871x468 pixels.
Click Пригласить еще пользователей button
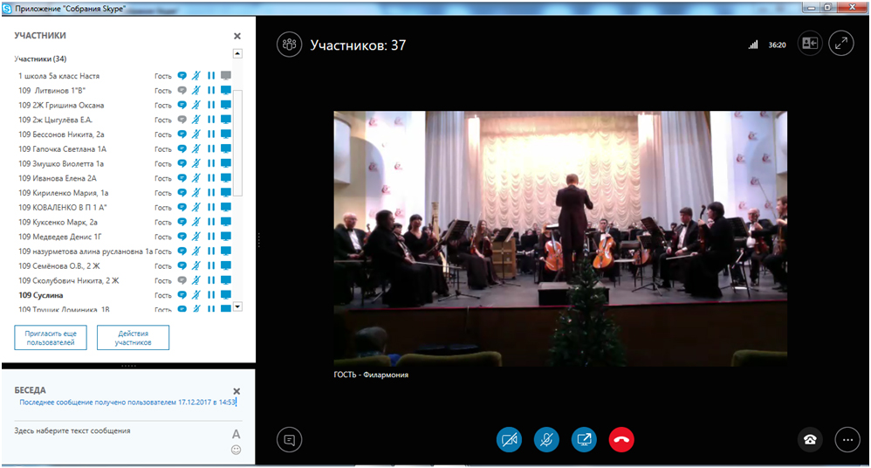click(51, 338)
